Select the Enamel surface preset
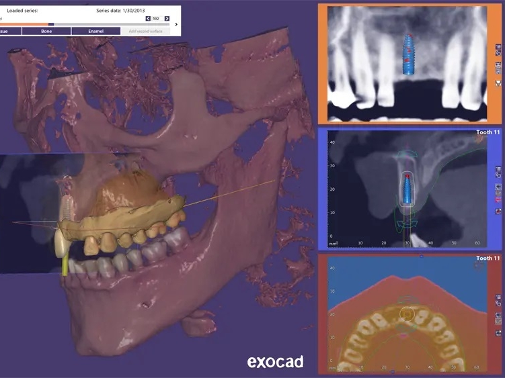This screenshot has width=505, height=378. [x=94, y=31]
